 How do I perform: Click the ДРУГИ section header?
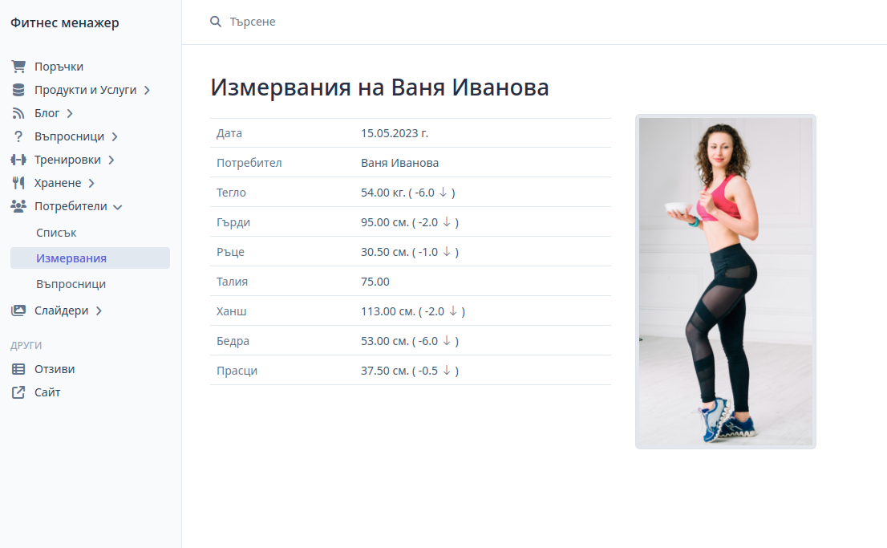tap(26, 345)
